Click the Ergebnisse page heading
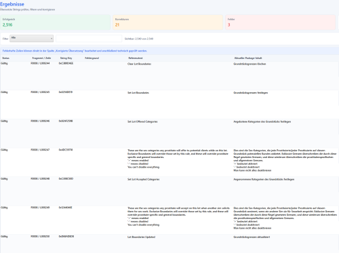Screen dimensions: 339x253 pos(12,4)
